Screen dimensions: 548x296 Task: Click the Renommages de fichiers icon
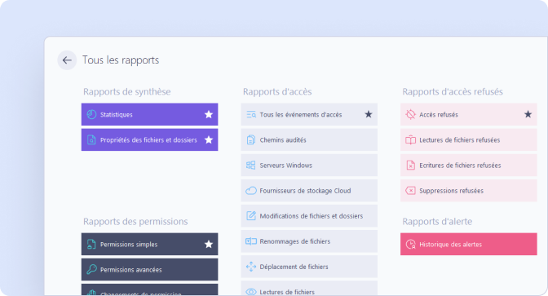pos(251,241)
